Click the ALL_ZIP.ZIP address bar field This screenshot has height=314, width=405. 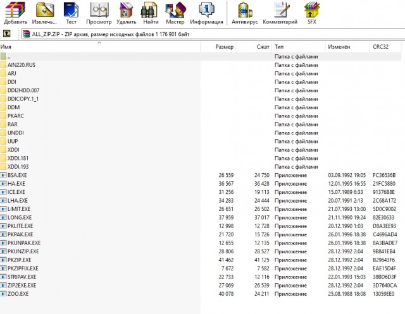[x=213, y=34]
